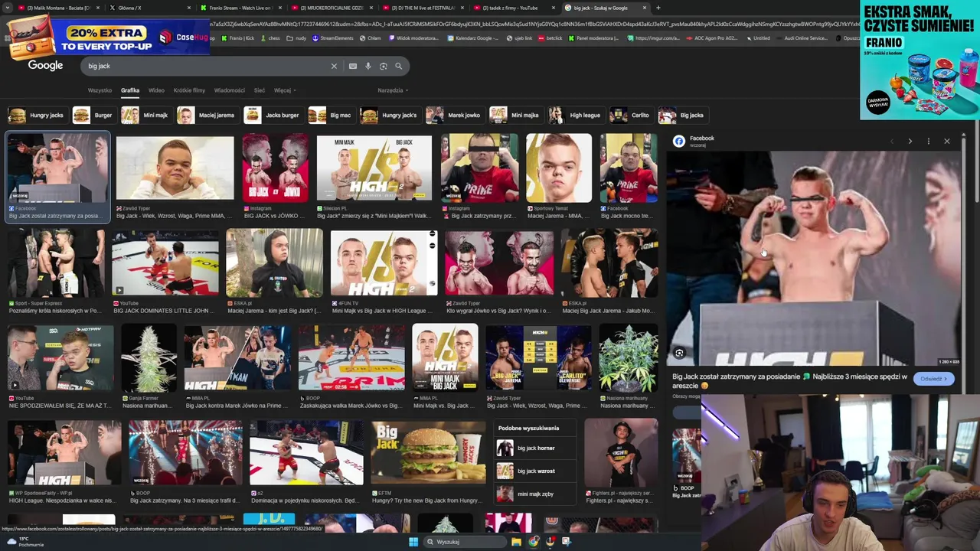Close the image preview panel
The height and width of the screenshot is (551, 980).
(x=947, y=141)
